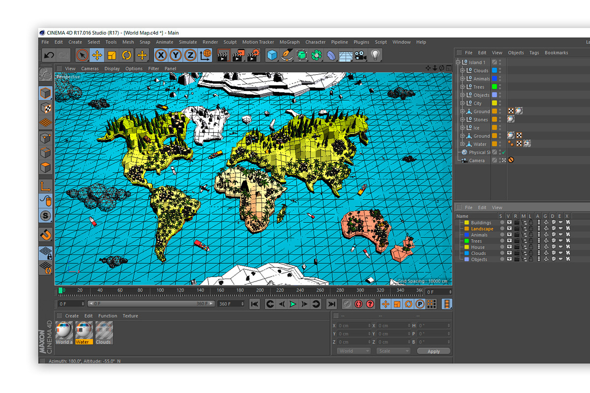The height and width of the screenshot is (393, 590).
Task: Open the deformer Bend icon
Action: (331, 55)
